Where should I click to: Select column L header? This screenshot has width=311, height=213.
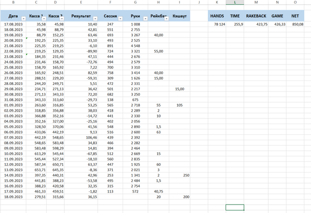click(x=235, y=2)
